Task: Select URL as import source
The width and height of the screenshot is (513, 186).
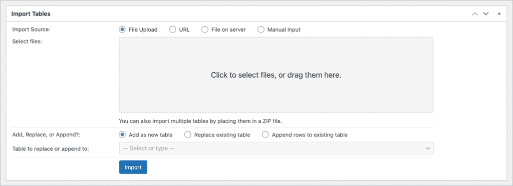Action: point(172,30)
